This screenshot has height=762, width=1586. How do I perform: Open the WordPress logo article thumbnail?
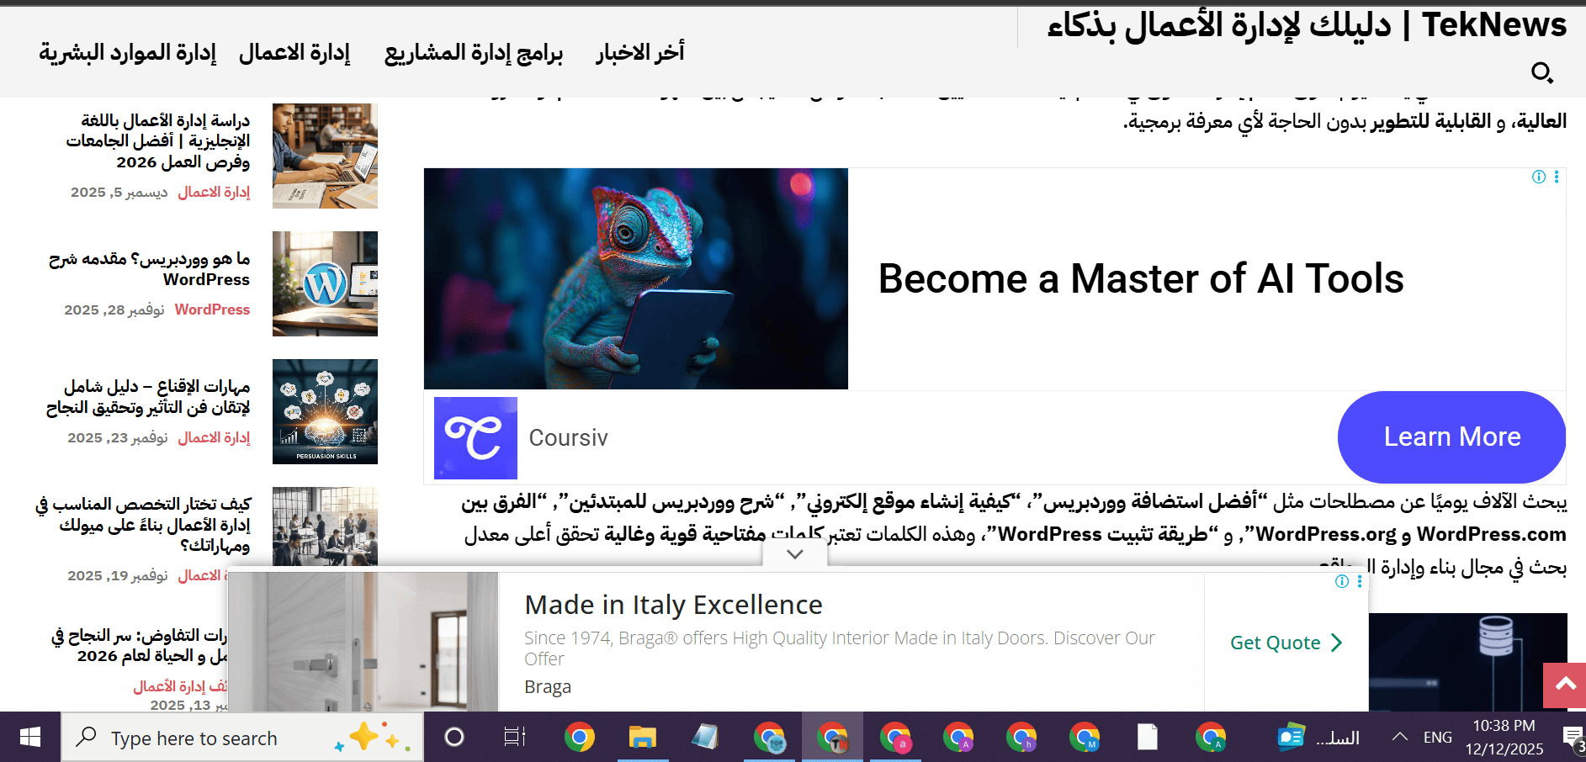[x=325, y=284]
